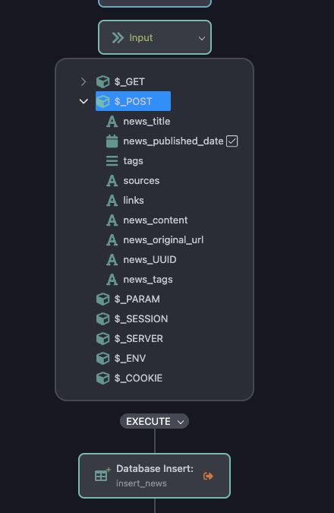Click the list icon next to tags
The height and width of the screenshot is (513, 334).
point(112,161)
